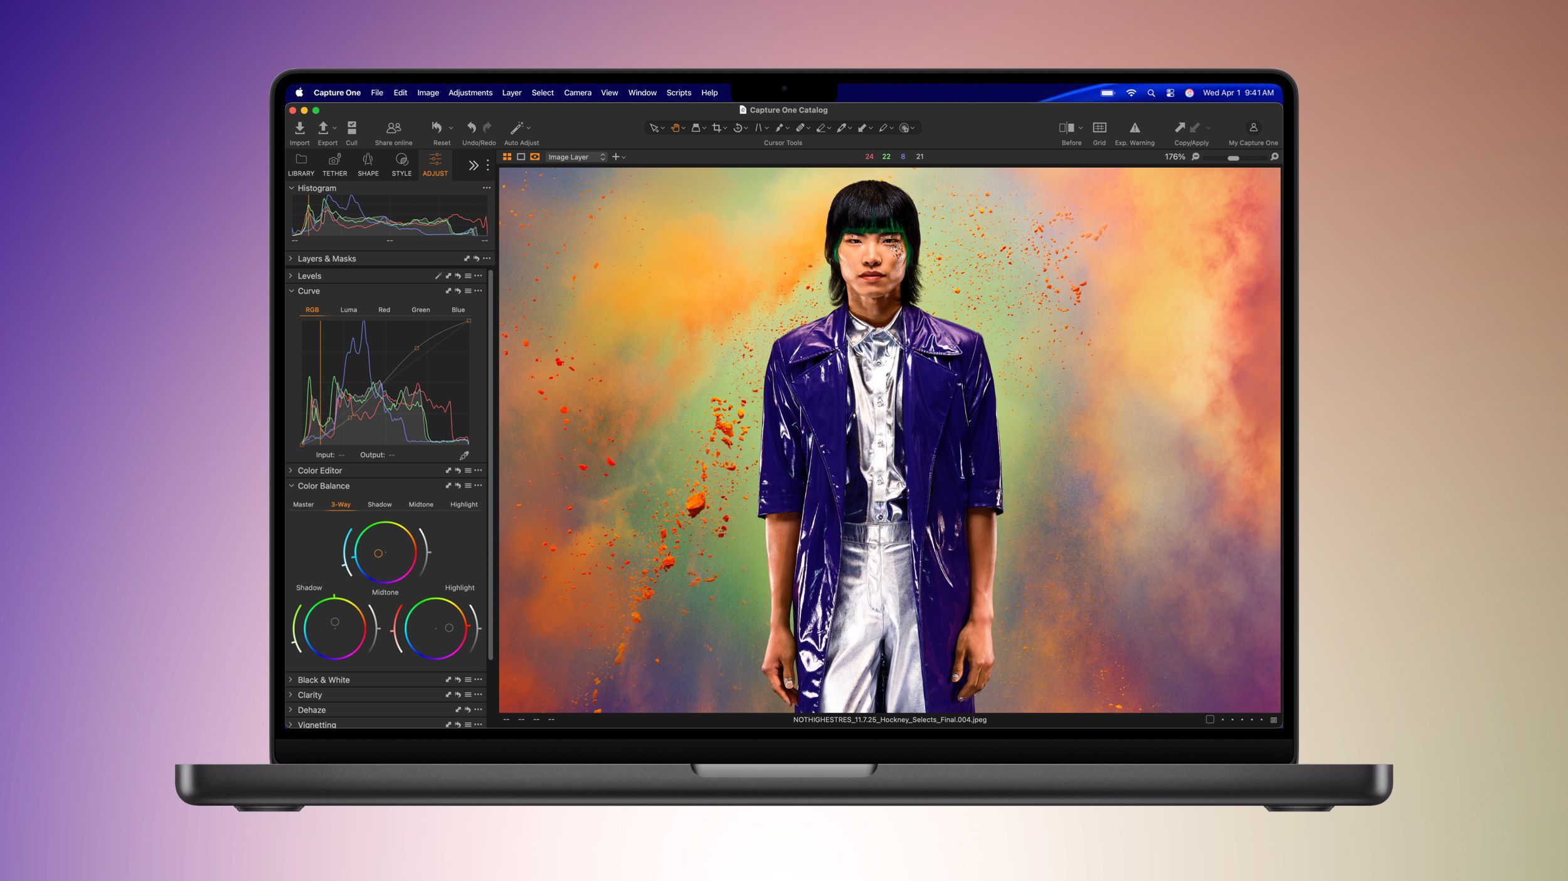Click the Exposure Warning icon

tap(1135, 128)
